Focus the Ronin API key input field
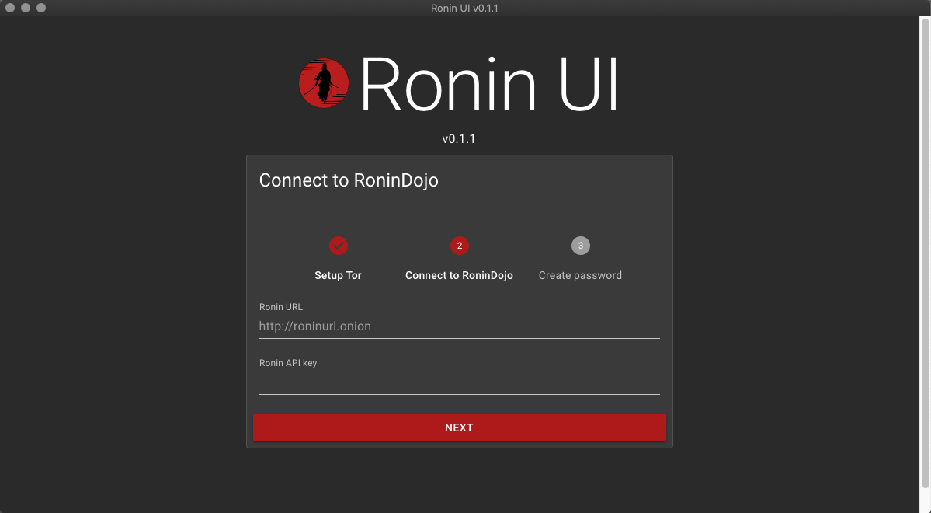The width and height of the screenshot is (931, 513). [460, 382]
